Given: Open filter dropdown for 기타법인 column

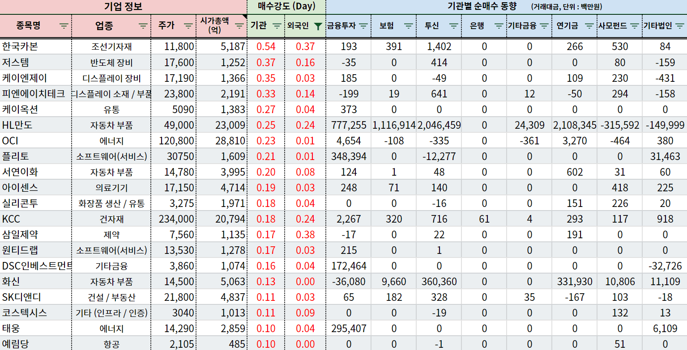Looking at the screenshot, I should click(x=680, y=26).
